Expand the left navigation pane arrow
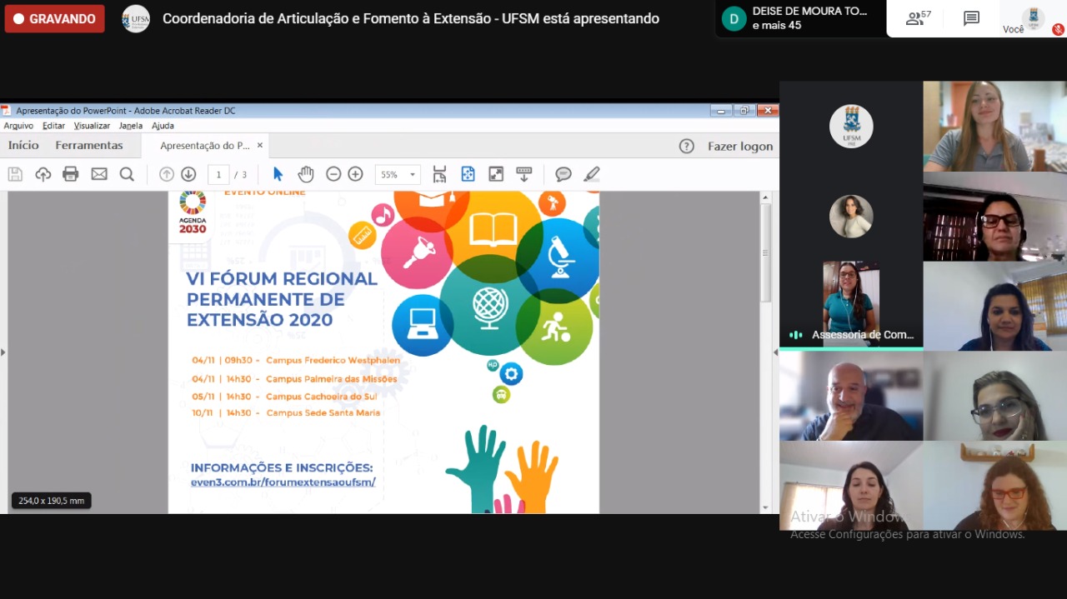Image resolution: width=1067 pixels, height=599 pixels. pyautogui.click(x=3, y=352)
